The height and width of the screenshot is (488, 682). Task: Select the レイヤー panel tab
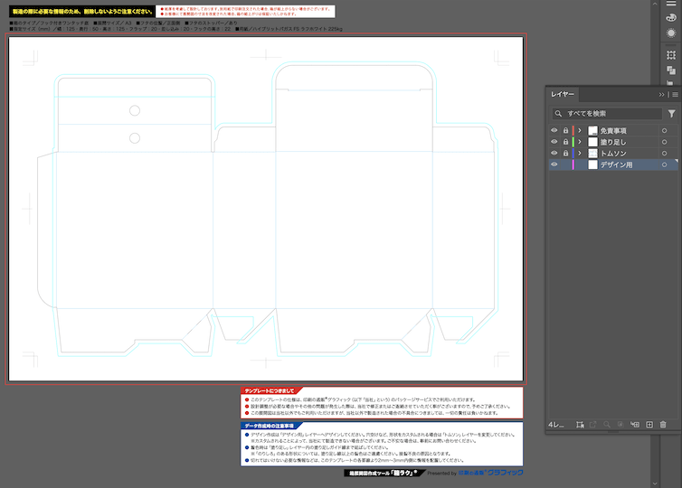[x=563, y=94]
